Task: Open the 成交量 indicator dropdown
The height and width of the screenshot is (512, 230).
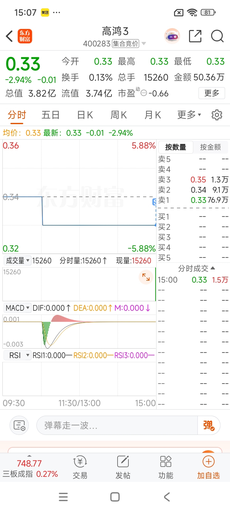Action: [18, 260]
